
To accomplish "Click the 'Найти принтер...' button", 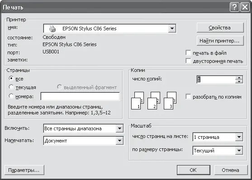I will [x=220, y=41].
